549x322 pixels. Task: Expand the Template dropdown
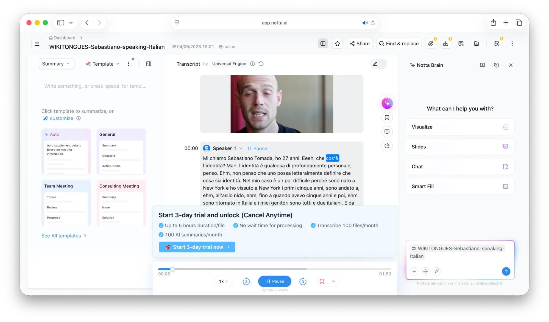103,64
